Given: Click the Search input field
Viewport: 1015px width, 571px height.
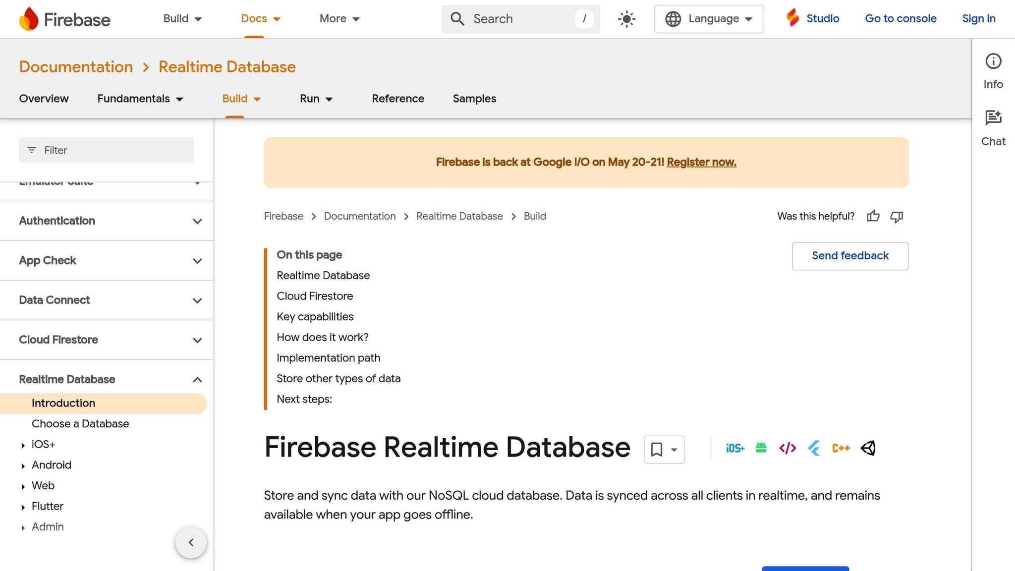Looking at the screenshot, I should pos(520,19).
